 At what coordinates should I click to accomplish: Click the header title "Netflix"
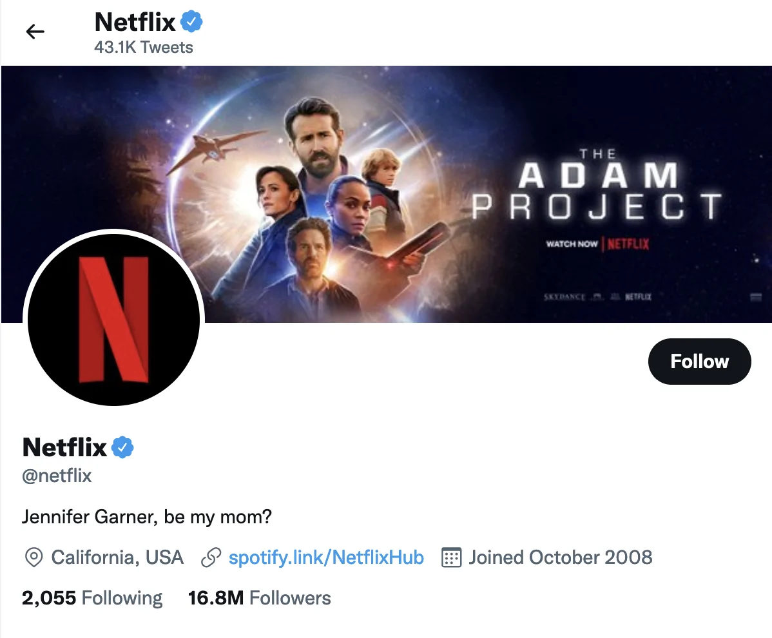point(135,23)
